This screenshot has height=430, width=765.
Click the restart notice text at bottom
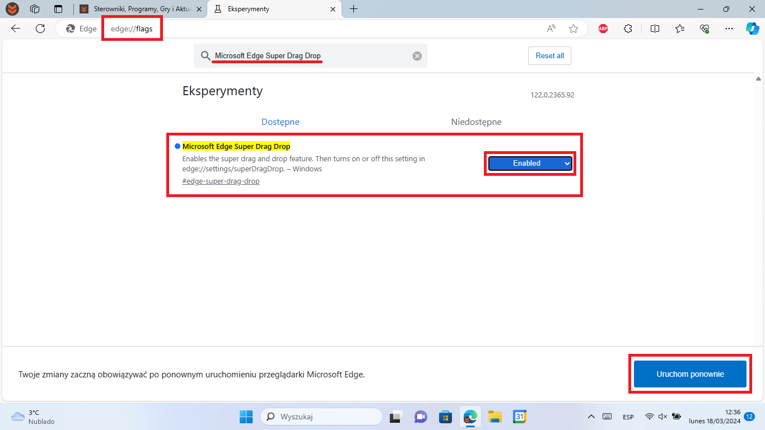(192, 374)
